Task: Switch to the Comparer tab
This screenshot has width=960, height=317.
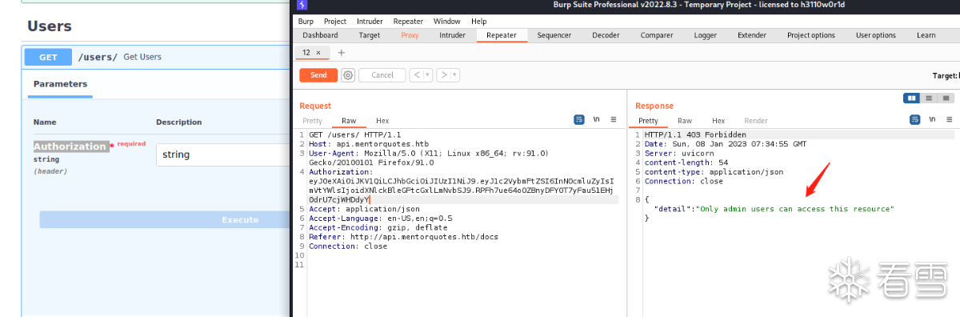Action: (657, 35)
